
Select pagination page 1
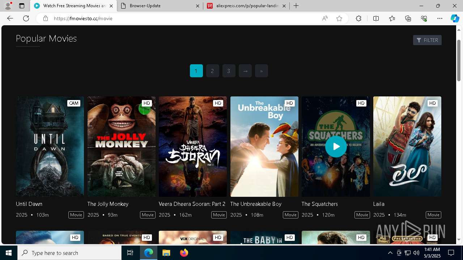click(196, 71)
